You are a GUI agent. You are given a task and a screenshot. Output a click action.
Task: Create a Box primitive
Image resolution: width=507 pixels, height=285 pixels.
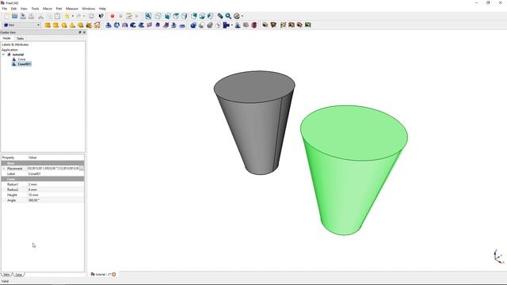point(48,25)
